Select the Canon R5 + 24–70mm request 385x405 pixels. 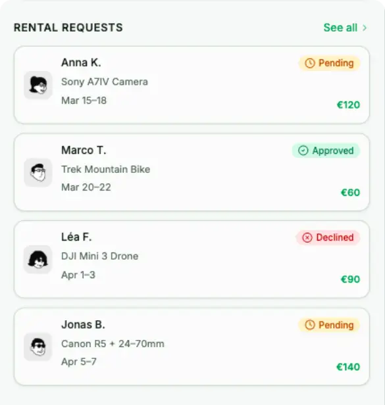[192, 347]
